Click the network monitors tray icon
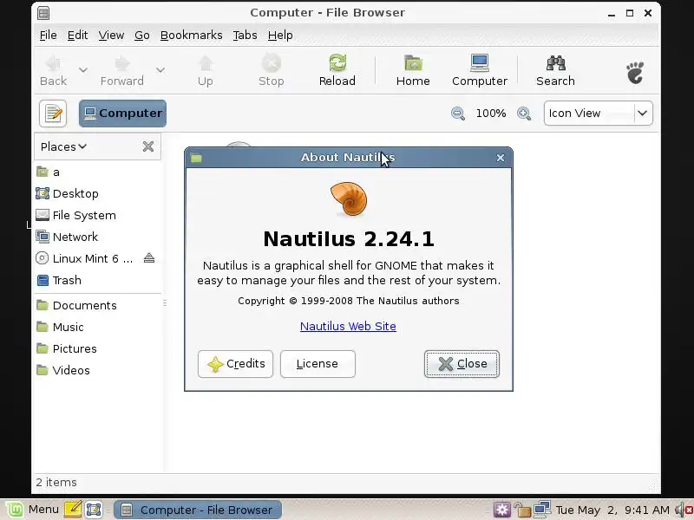This screenshot has height=520, width=694. 541,510
